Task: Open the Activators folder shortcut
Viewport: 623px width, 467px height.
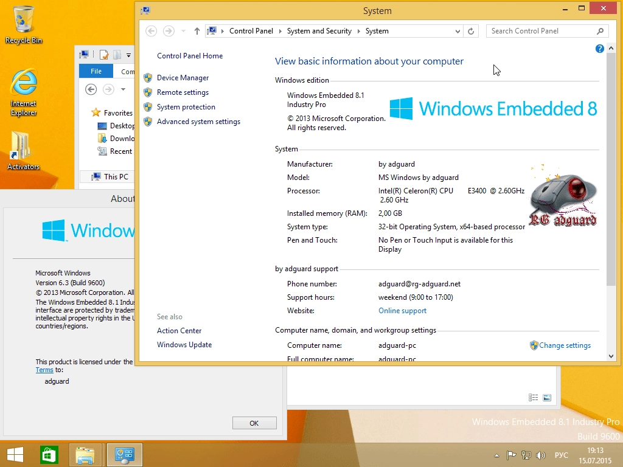Action: (x=24, y=151)
